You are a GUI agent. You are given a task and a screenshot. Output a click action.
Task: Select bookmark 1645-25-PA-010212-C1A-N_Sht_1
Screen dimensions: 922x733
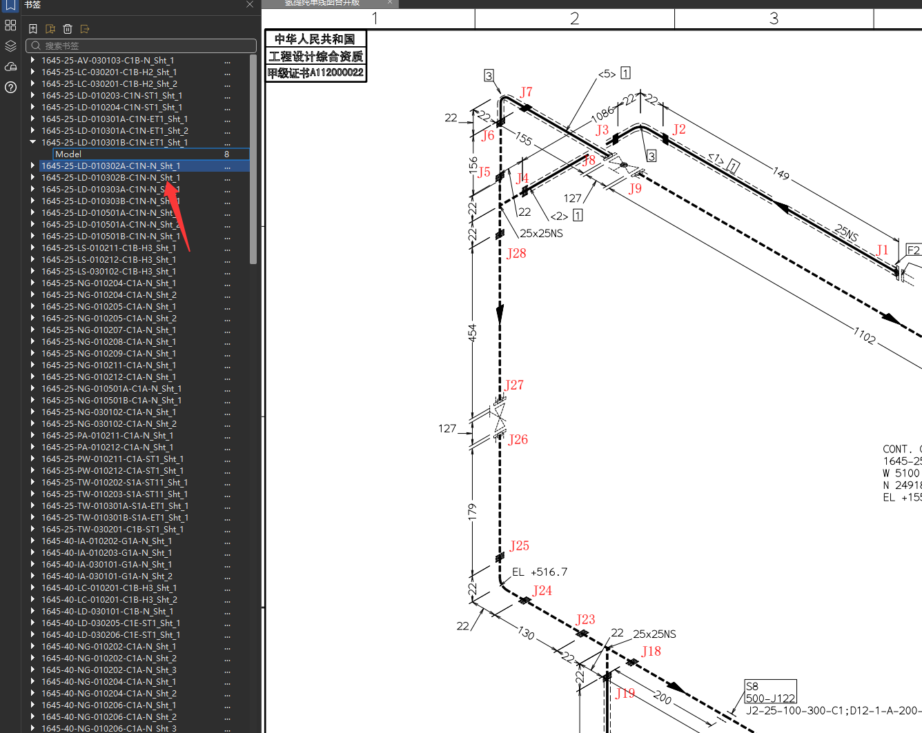(107, 448)
